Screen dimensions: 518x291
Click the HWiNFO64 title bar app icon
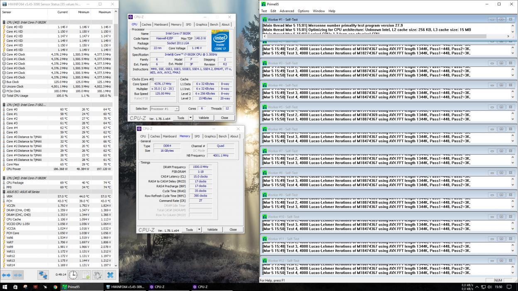point(4,4)
